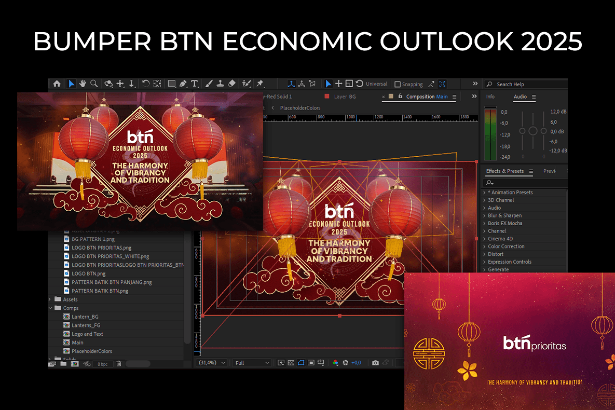Screen dimensions: 615x410
Task: Click the Home icon in the toolbar
Action: 57,84
